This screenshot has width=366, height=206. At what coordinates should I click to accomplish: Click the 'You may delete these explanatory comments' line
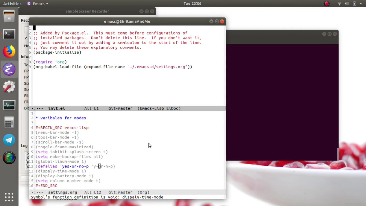coord(87,48)
